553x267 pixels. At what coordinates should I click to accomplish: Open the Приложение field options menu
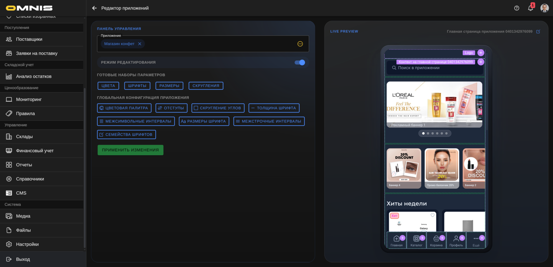point(300,44)
